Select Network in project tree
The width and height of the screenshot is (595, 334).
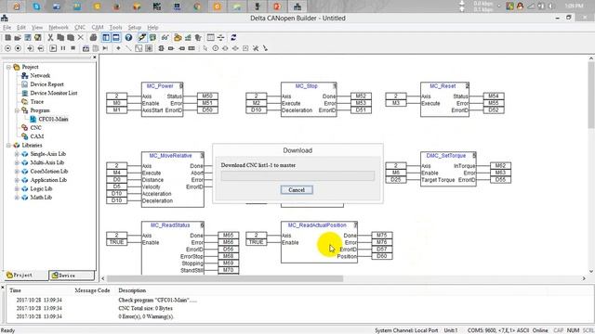tap(40, 76)
